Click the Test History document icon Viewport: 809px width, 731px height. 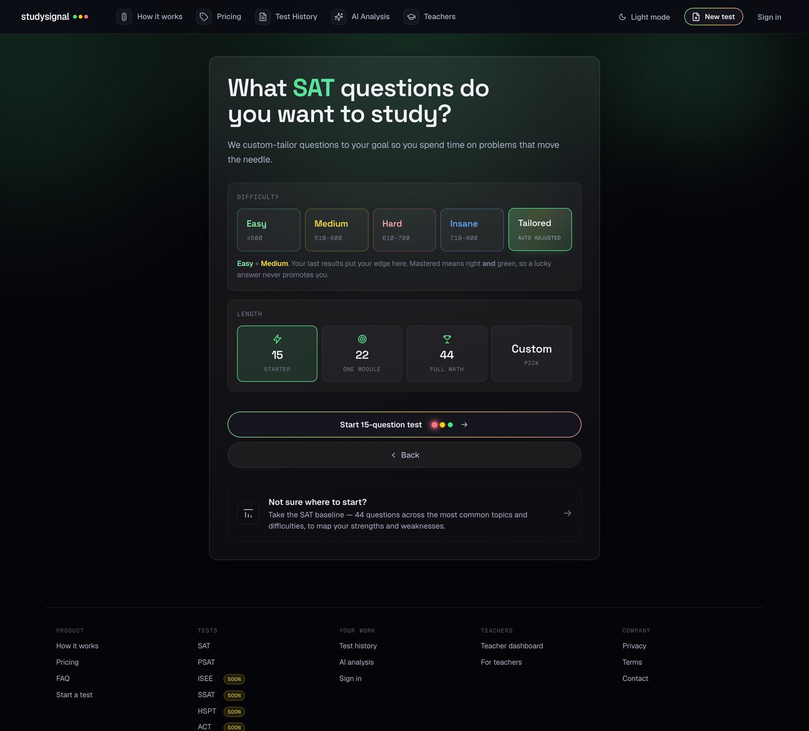(x=263, y=17)
